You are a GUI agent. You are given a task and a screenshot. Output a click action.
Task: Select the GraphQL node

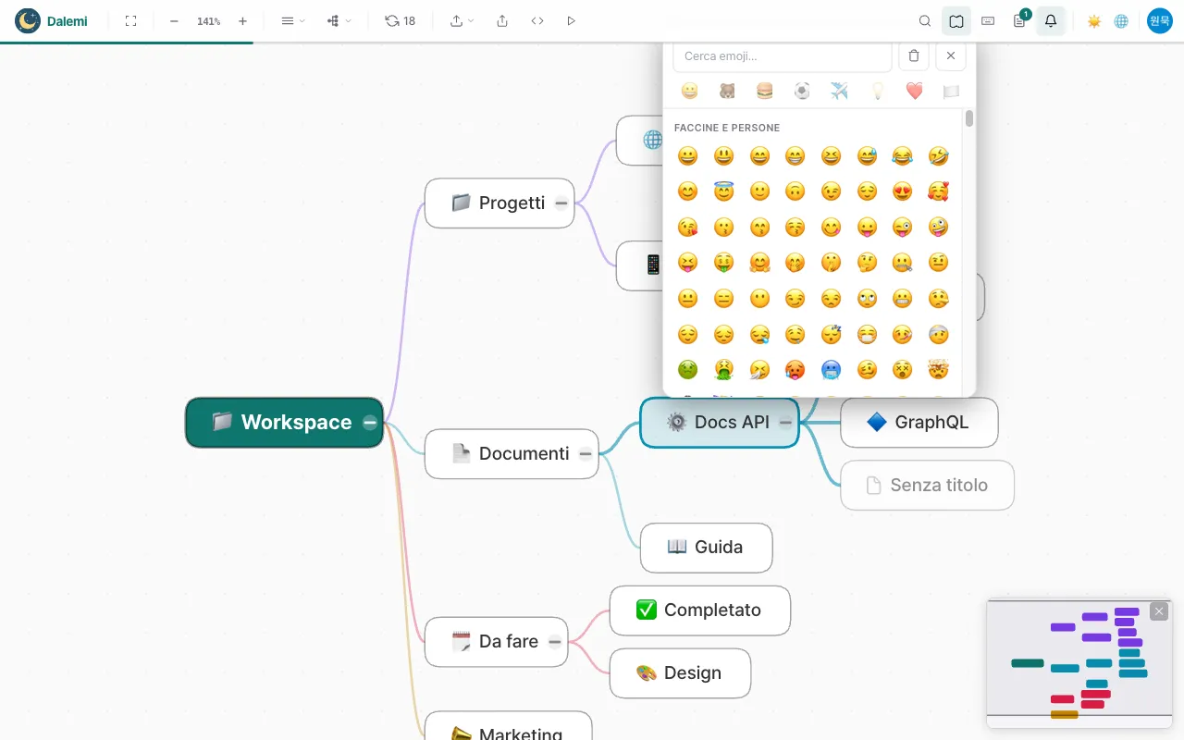coord(919,423)
